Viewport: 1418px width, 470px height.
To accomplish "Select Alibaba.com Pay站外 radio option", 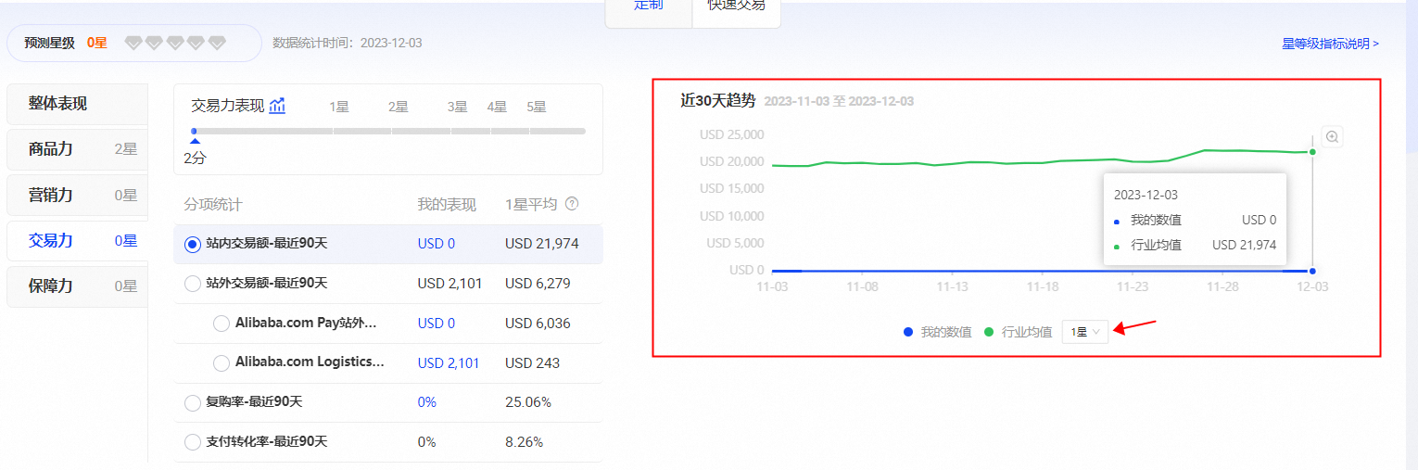I will pyautogui.click(x=222, y=324).
